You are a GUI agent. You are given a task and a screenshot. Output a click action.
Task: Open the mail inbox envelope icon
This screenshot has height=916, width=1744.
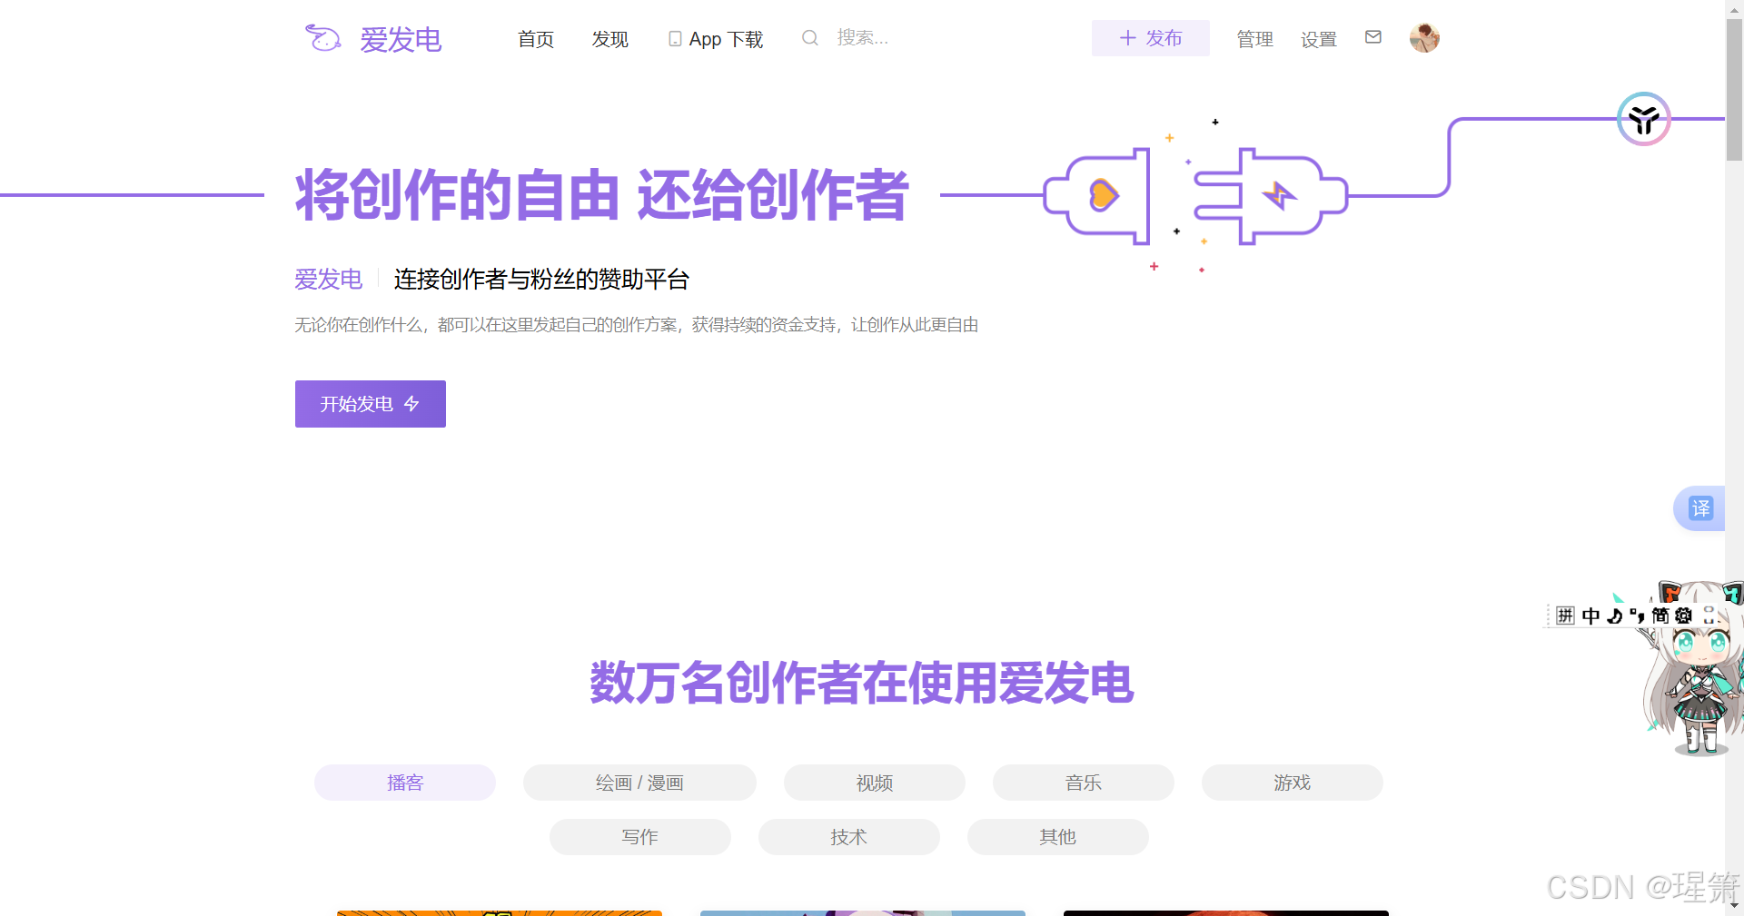(1373, 37)
